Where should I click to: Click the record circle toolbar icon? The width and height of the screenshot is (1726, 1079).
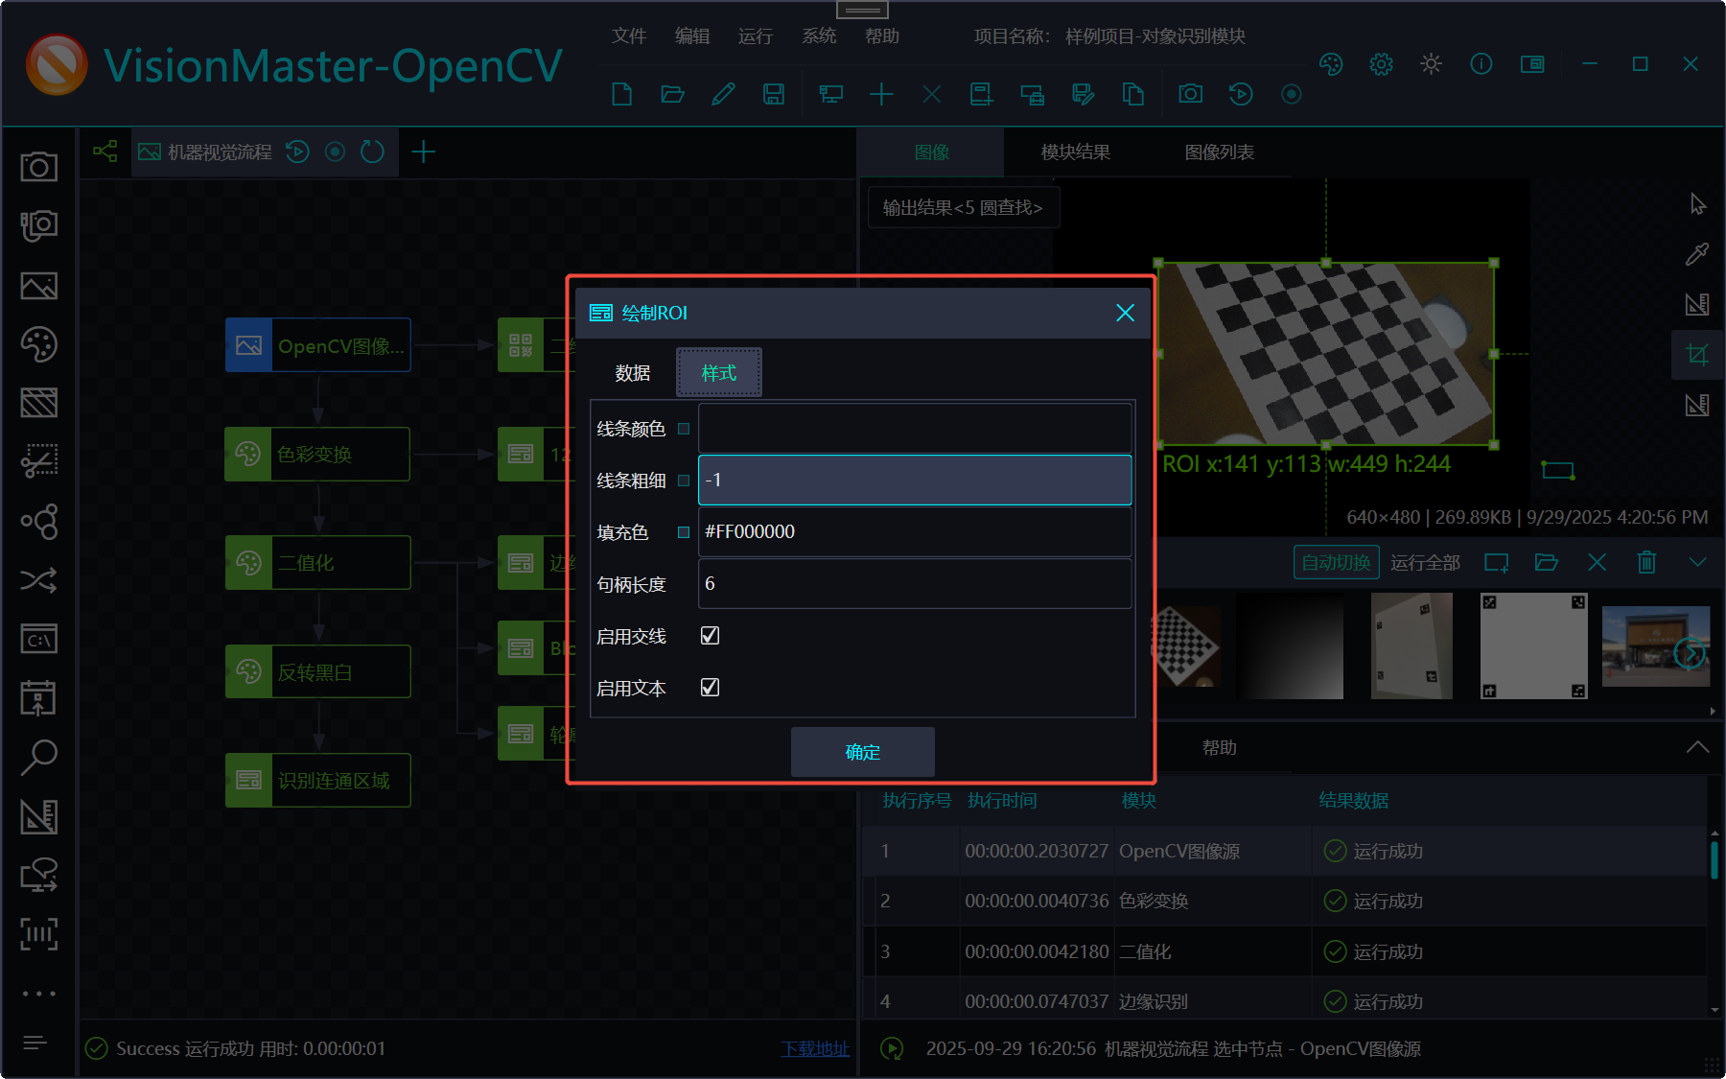1292,94
